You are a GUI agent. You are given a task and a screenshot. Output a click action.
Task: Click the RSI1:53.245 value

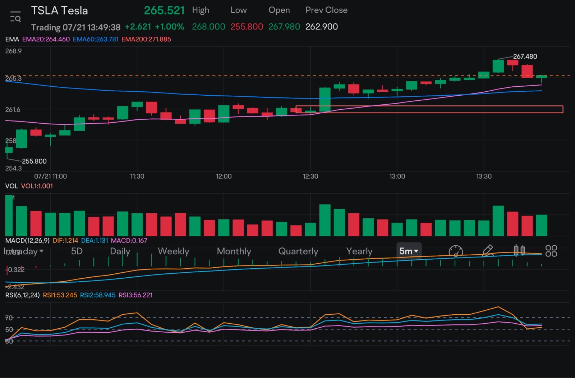60,295
